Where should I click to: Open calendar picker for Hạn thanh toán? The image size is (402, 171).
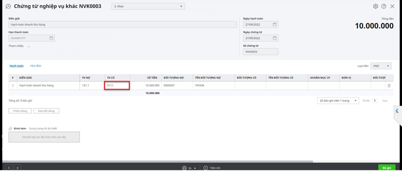[51, 38]
